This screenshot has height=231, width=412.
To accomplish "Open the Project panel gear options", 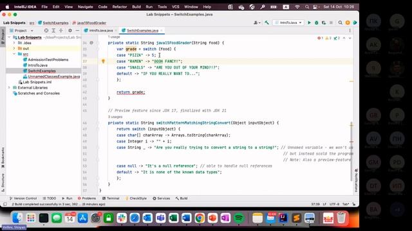I will pos(70,31).
